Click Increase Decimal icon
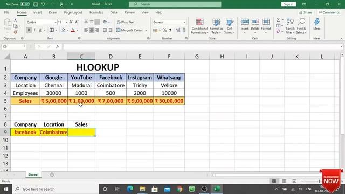This screenshot has width=345, height=194. pos(178,30)
